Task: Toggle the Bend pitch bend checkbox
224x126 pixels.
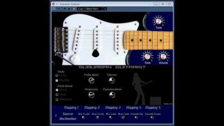Action: coord(57,90)
